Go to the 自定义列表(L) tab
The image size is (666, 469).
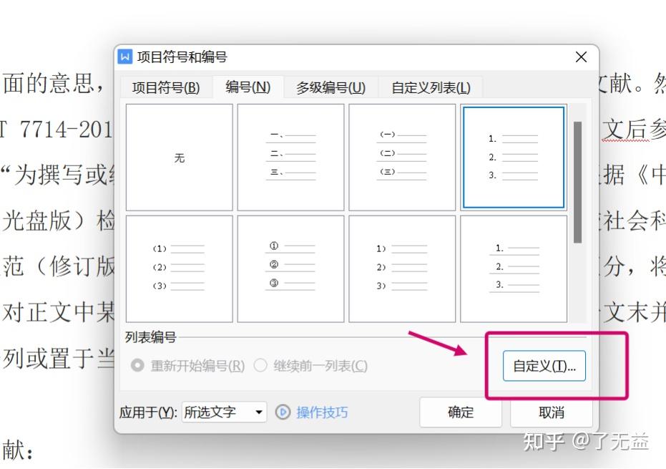point(431,87)
